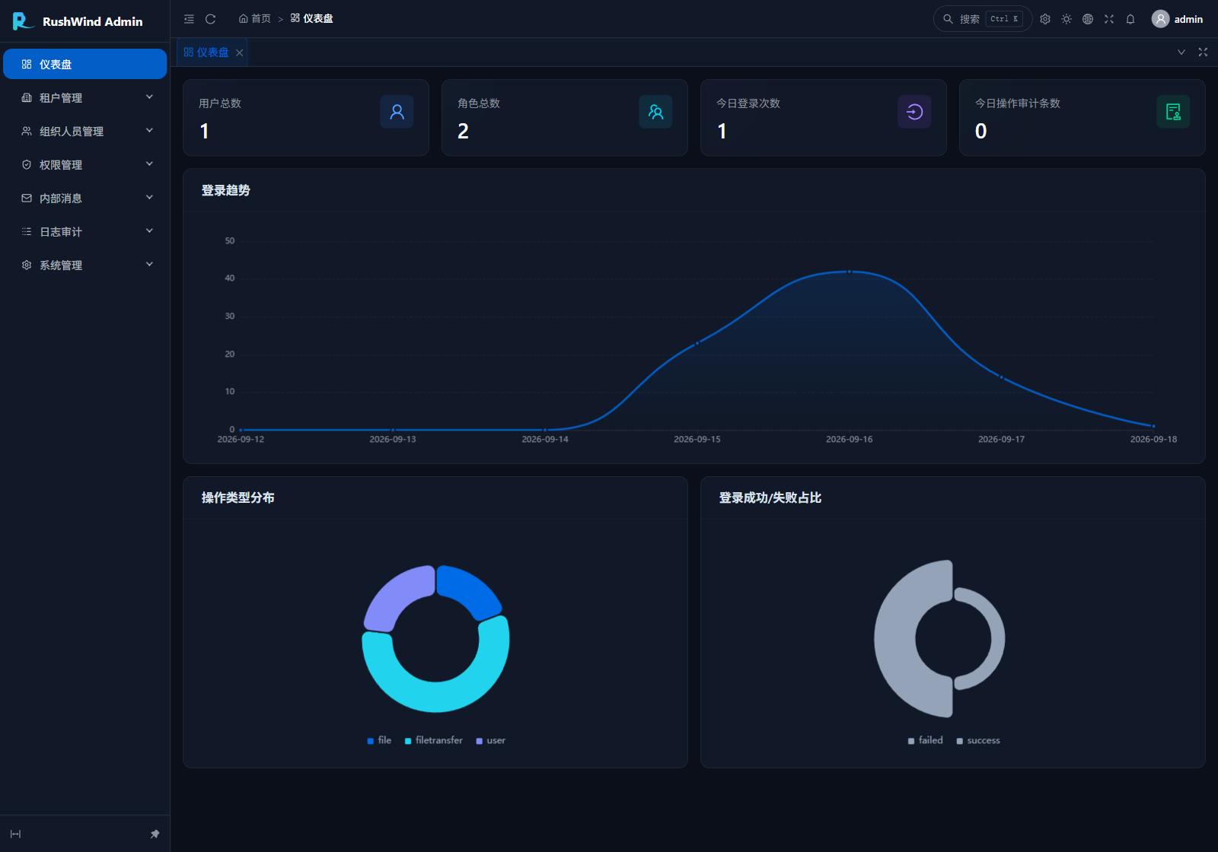Click the 登录成功/失败占比 card title

[x=770, y=498]
